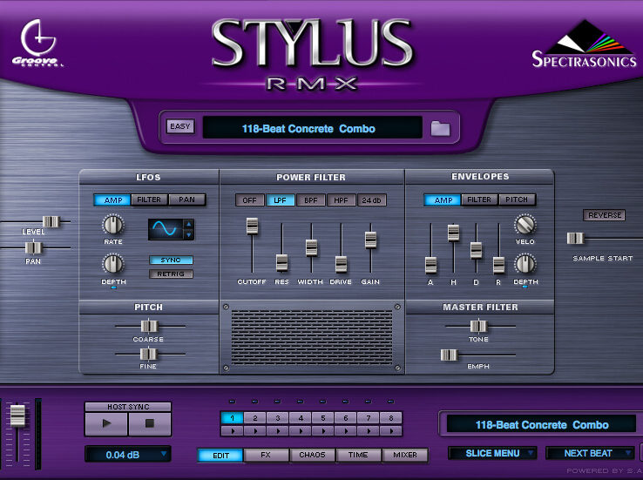The width and height of the screenshot is (643, 480).
Task: Click the Spectrasonics prism logo
Action: [584, 44]
